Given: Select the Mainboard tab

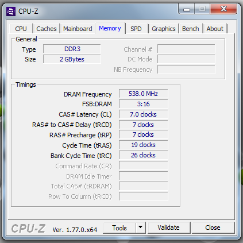Looking at the screenshot, I should 78,29.
